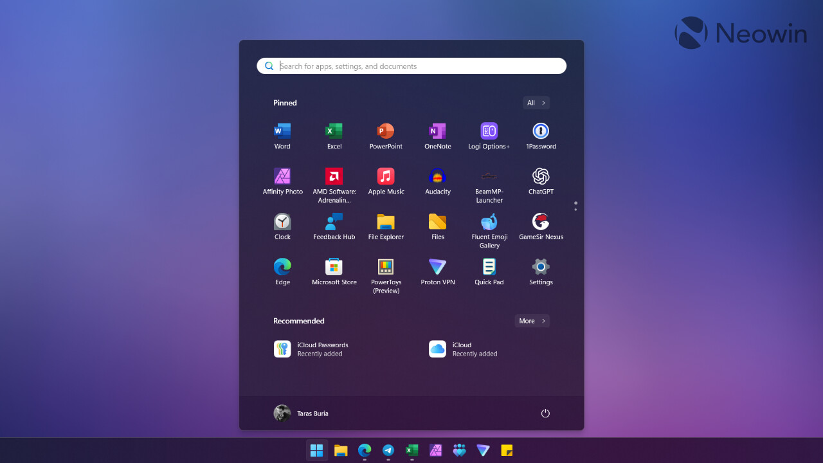The image size is (823, 463).
Task: Open Apple Music app
Action: tap(386, 182)
